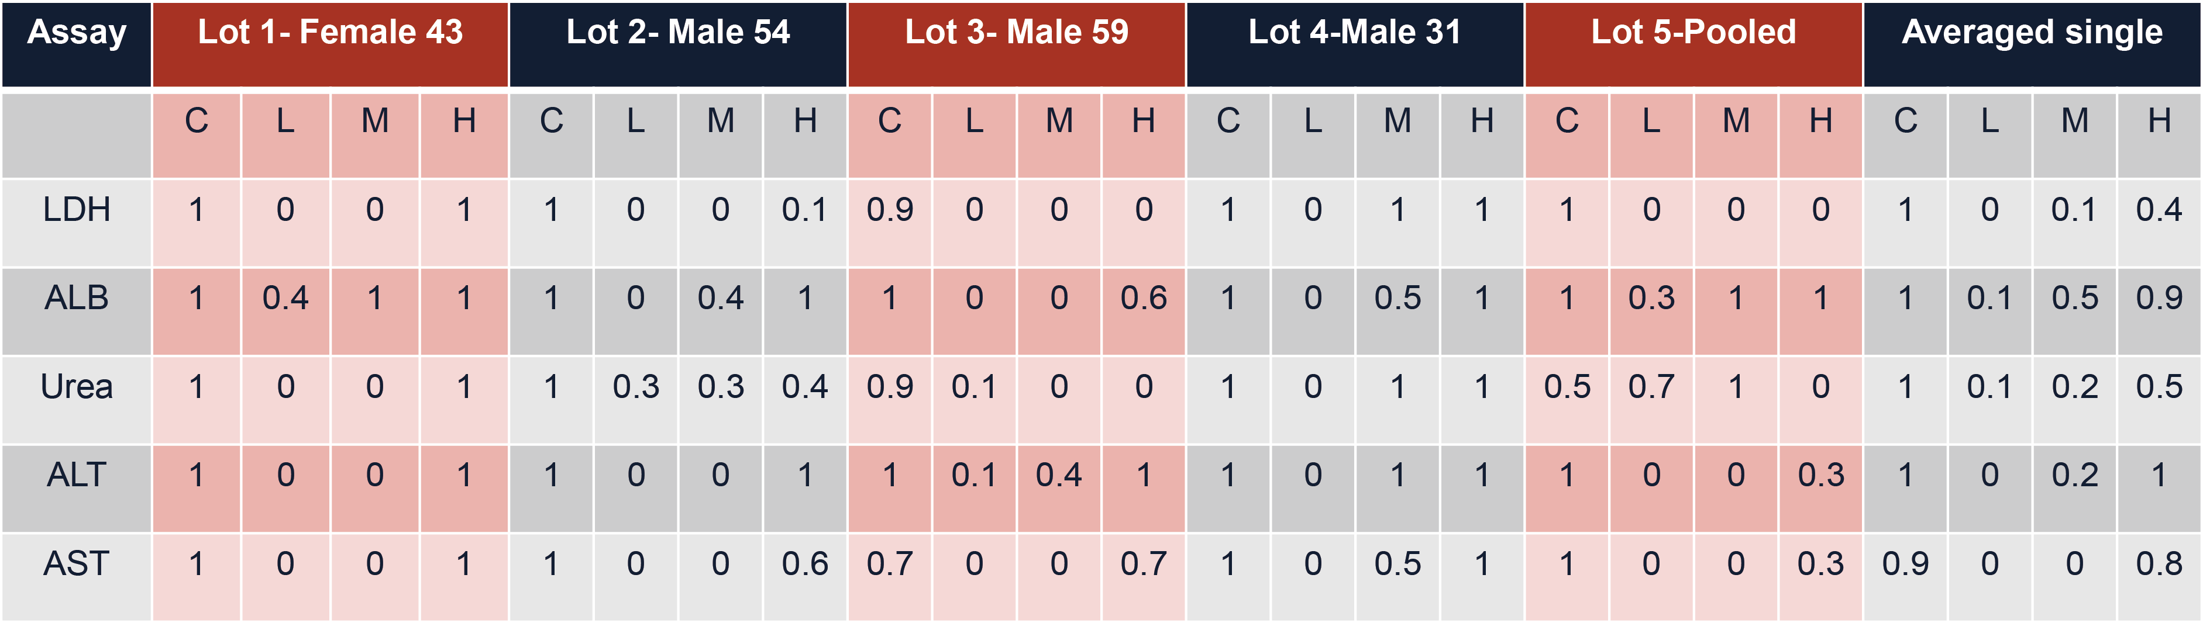Image resolution: width=2203 pixels, height=623 pixels.
Task: Select the Urea row label
Action: pos(77,387)
